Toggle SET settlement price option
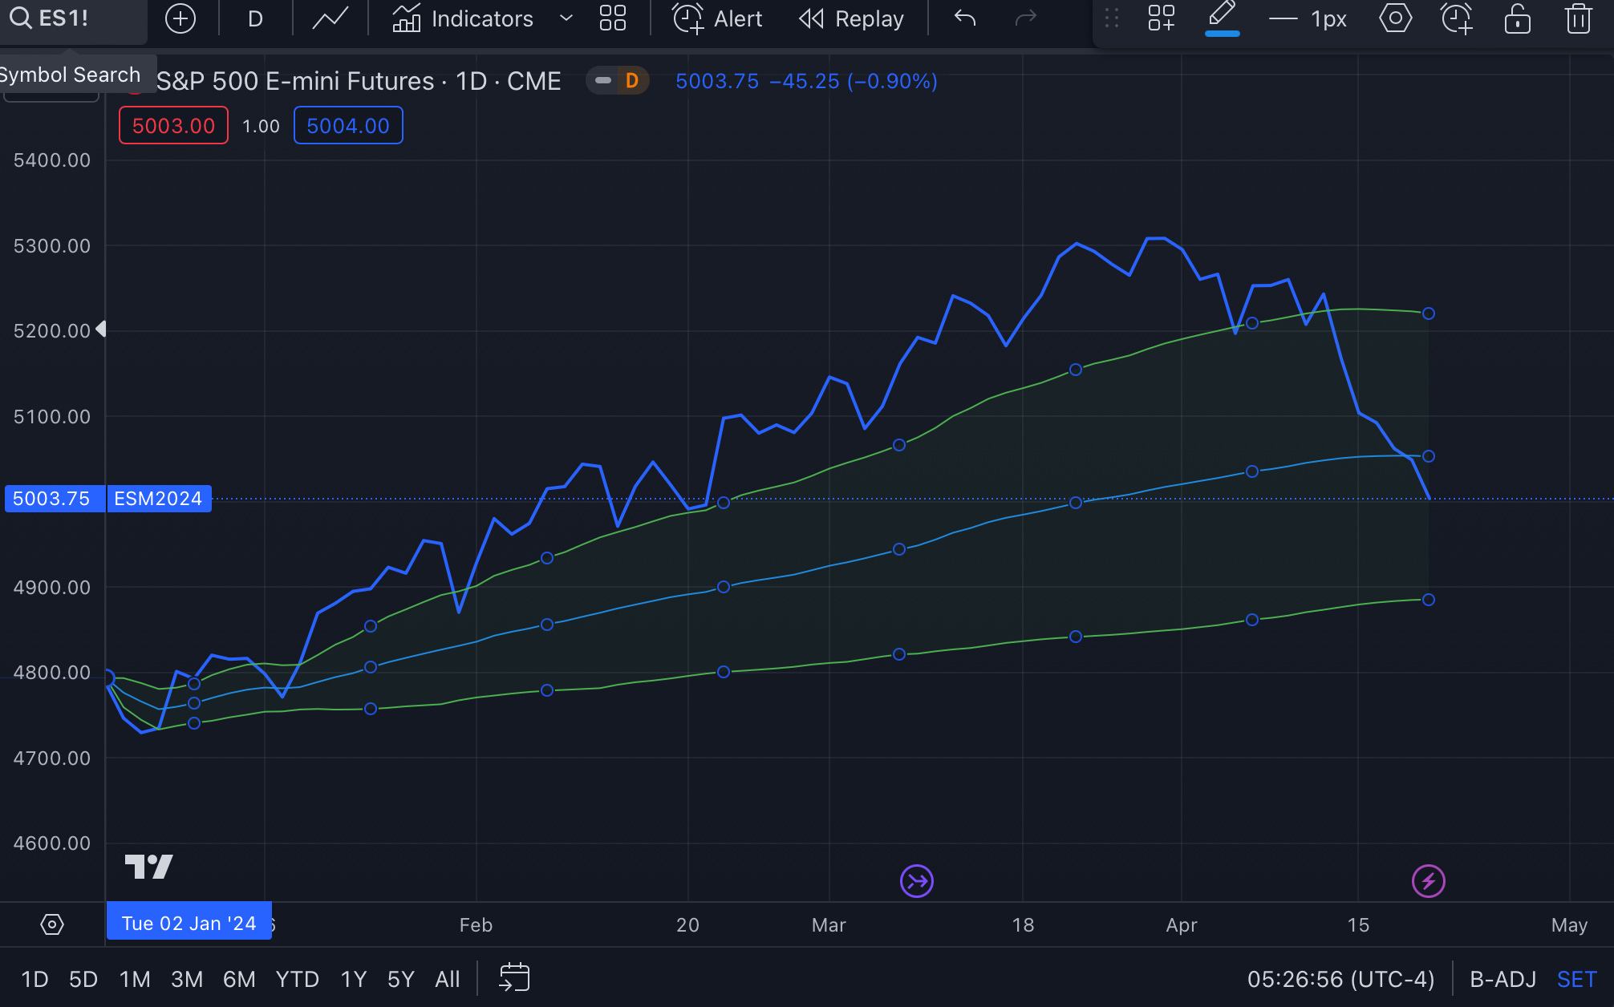This screenshot has width=1614, height=1007. [1576, 980]
